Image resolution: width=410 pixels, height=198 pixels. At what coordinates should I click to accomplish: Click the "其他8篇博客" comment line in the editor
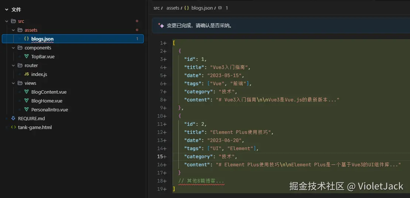(x=201, y=181)
